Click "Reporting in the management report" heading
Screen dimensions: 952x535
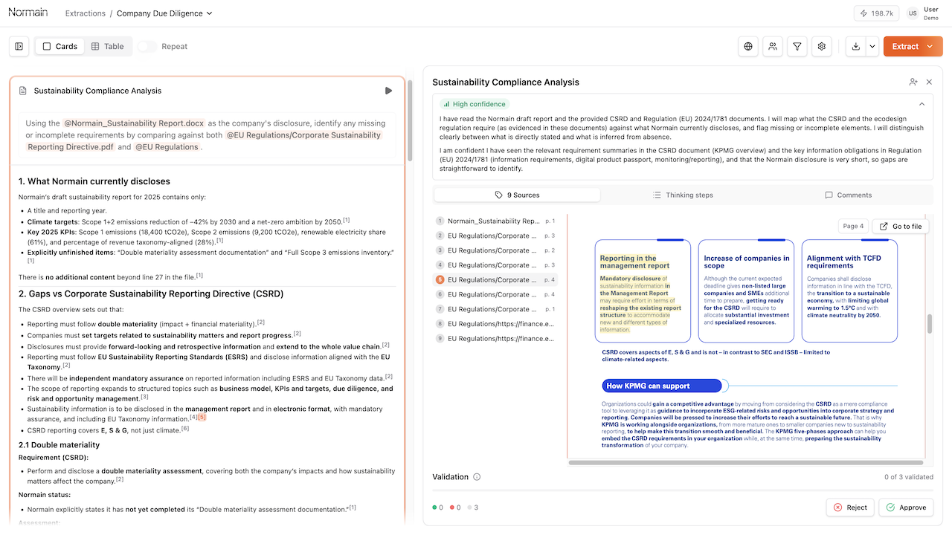coord(635,262)
